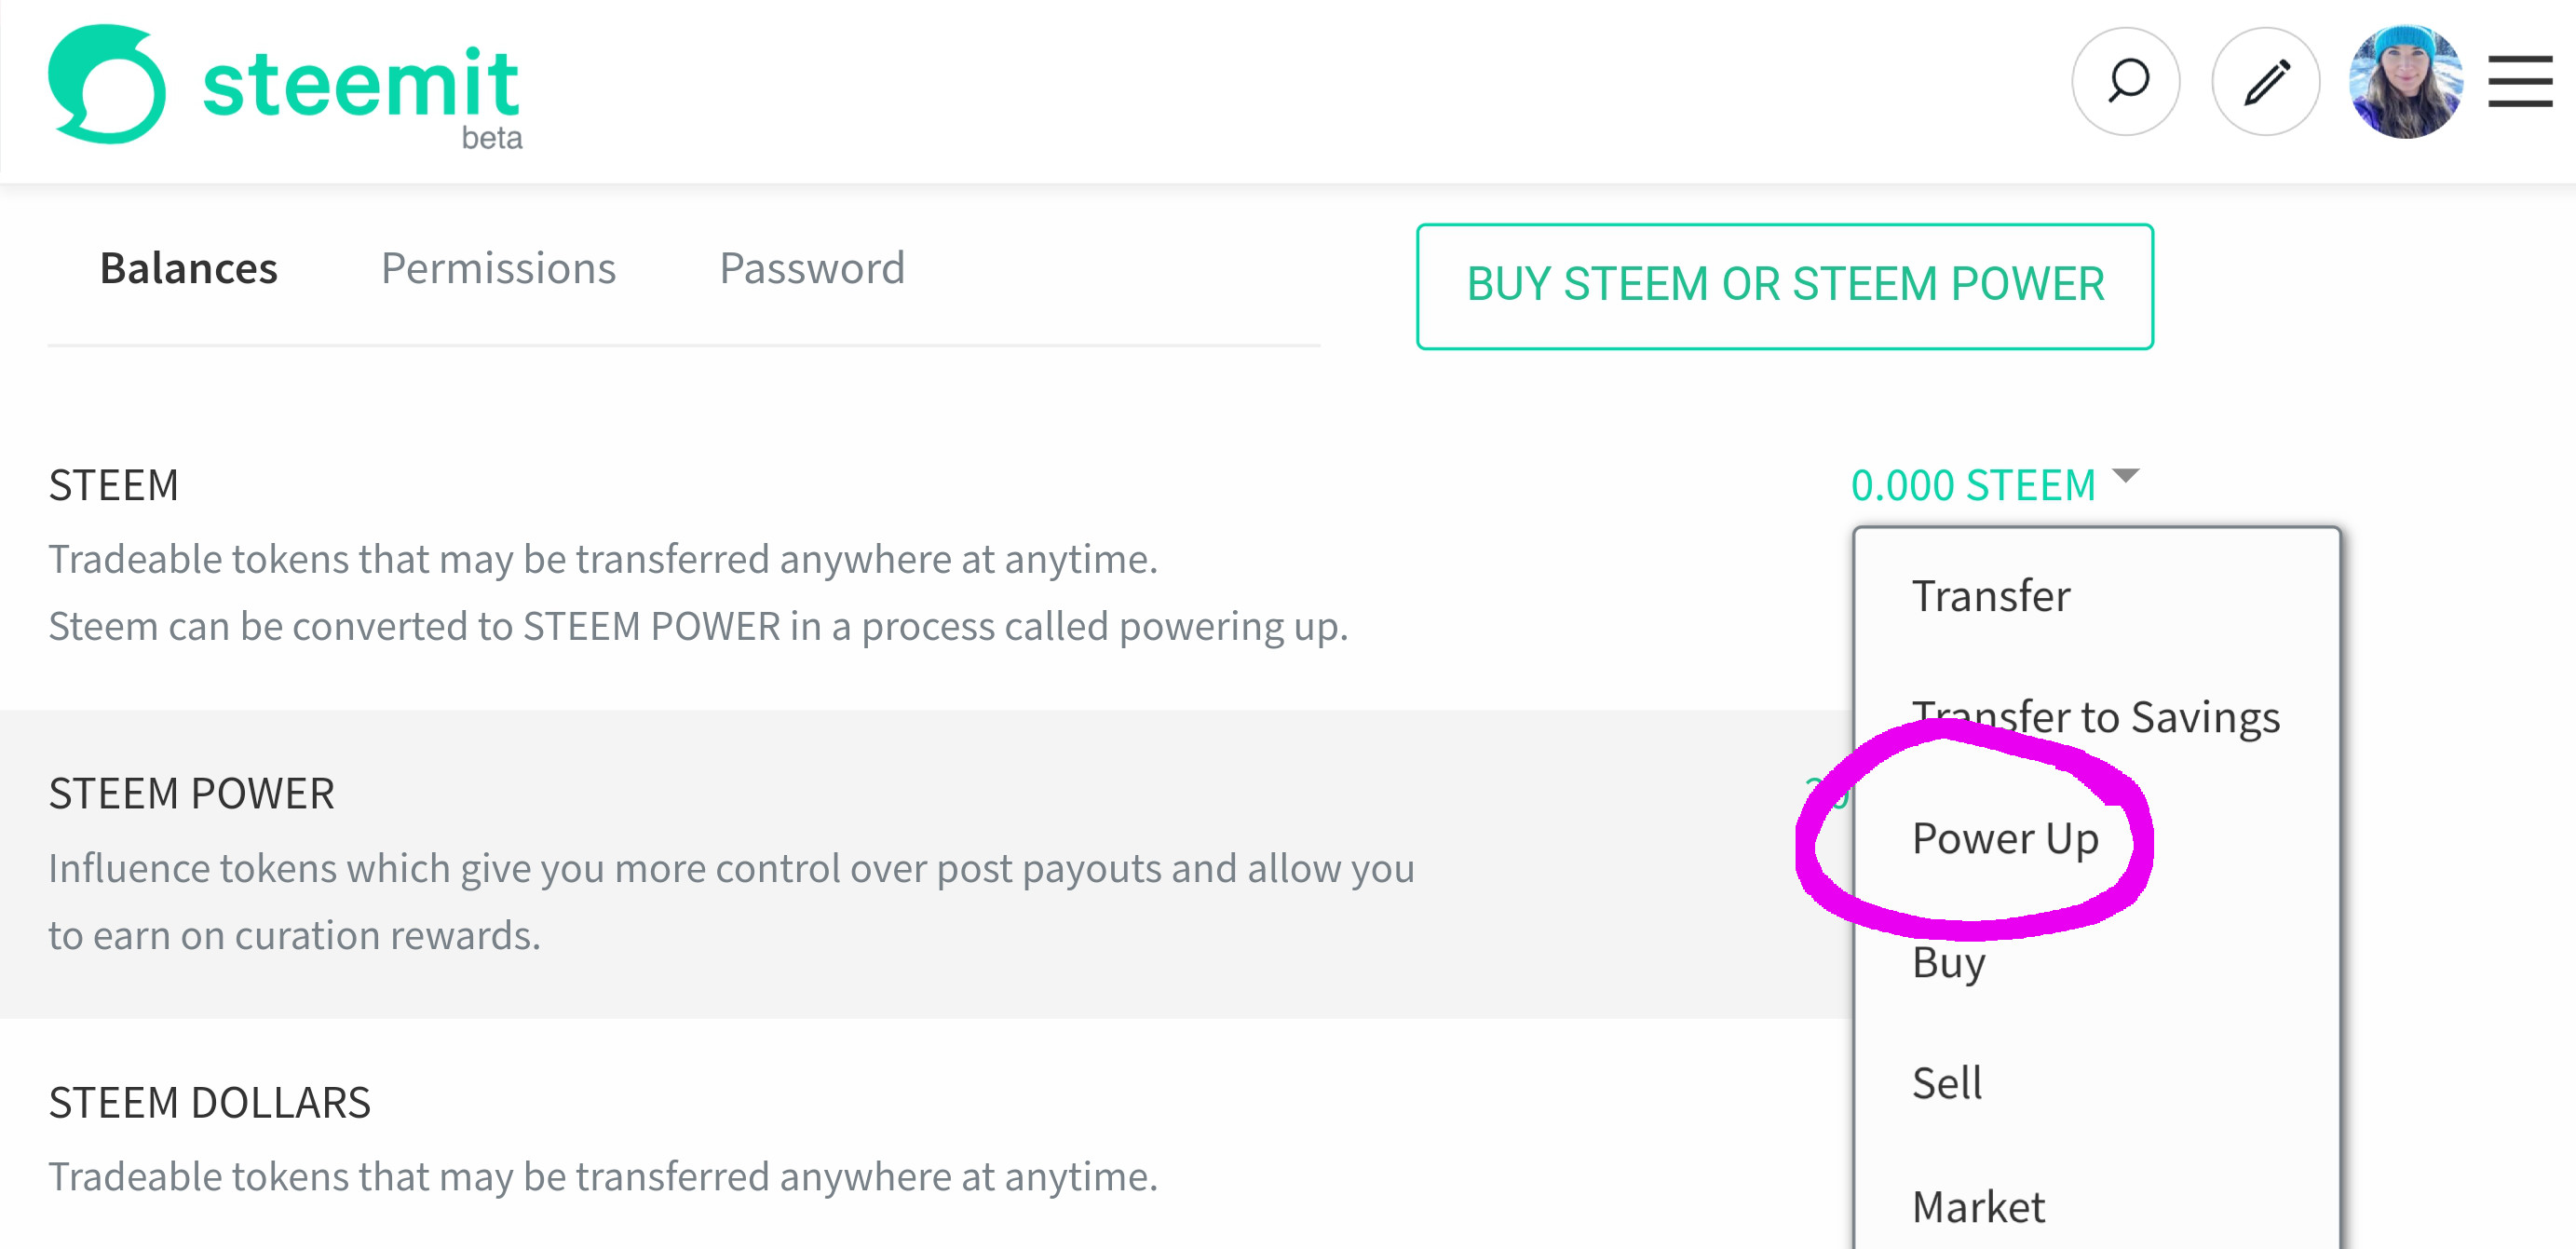Select Transfer from the dropdown menu
This screenshot has width=2576, height=1249.
click(x=1991, y=596)
